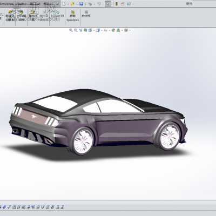Click the New document icon
This screenshot has width=216, height=216.
[x=64, y=4]
